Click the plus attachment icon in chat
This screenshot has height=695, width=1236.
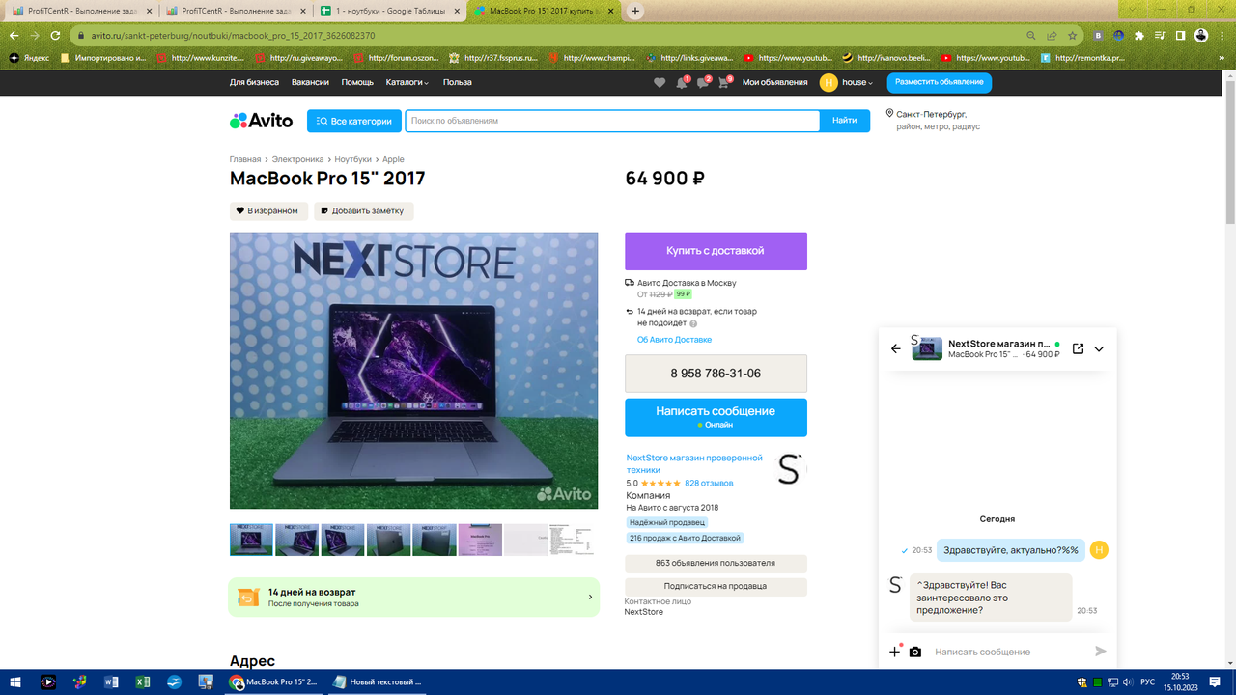click(x=893, y=652)
